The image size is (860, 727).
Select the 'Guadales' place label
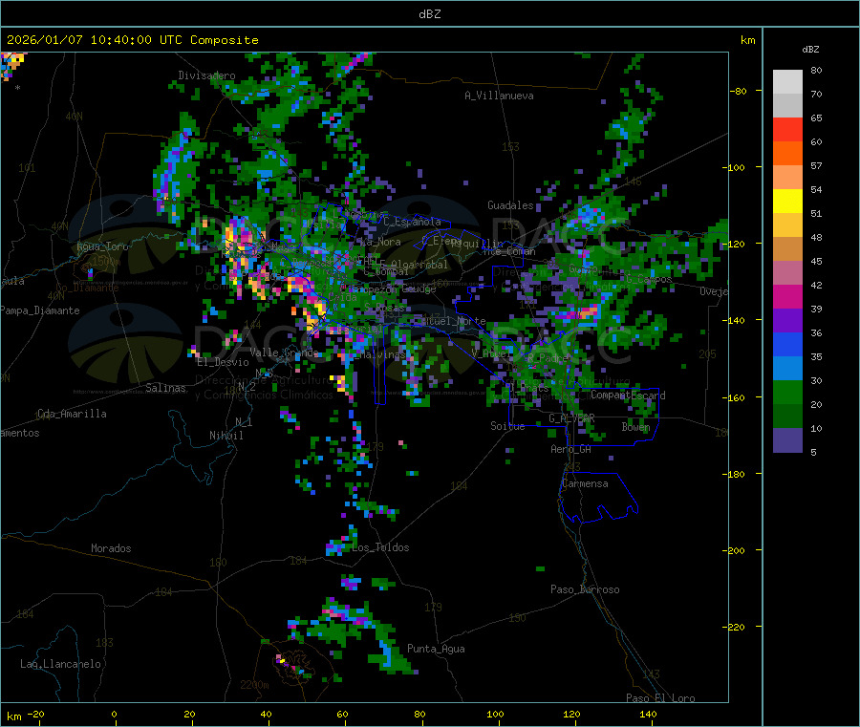point(510,205)
